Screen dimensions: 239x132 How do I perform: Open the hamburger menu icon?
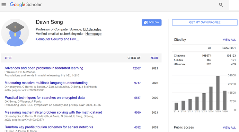pyautogui.click(x=4, y=5)
